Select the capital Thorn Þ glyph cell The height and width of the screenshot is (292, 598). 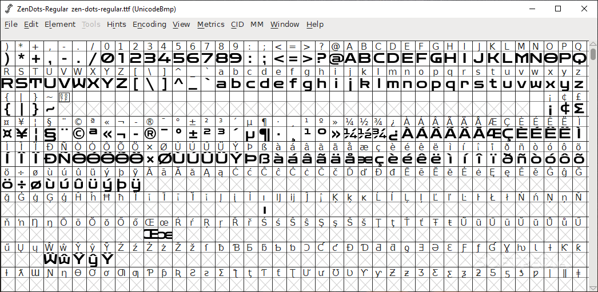click(250, 159)
